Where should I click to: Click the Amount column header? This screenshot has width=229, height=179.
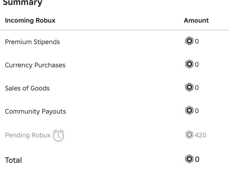click(196, 20)
